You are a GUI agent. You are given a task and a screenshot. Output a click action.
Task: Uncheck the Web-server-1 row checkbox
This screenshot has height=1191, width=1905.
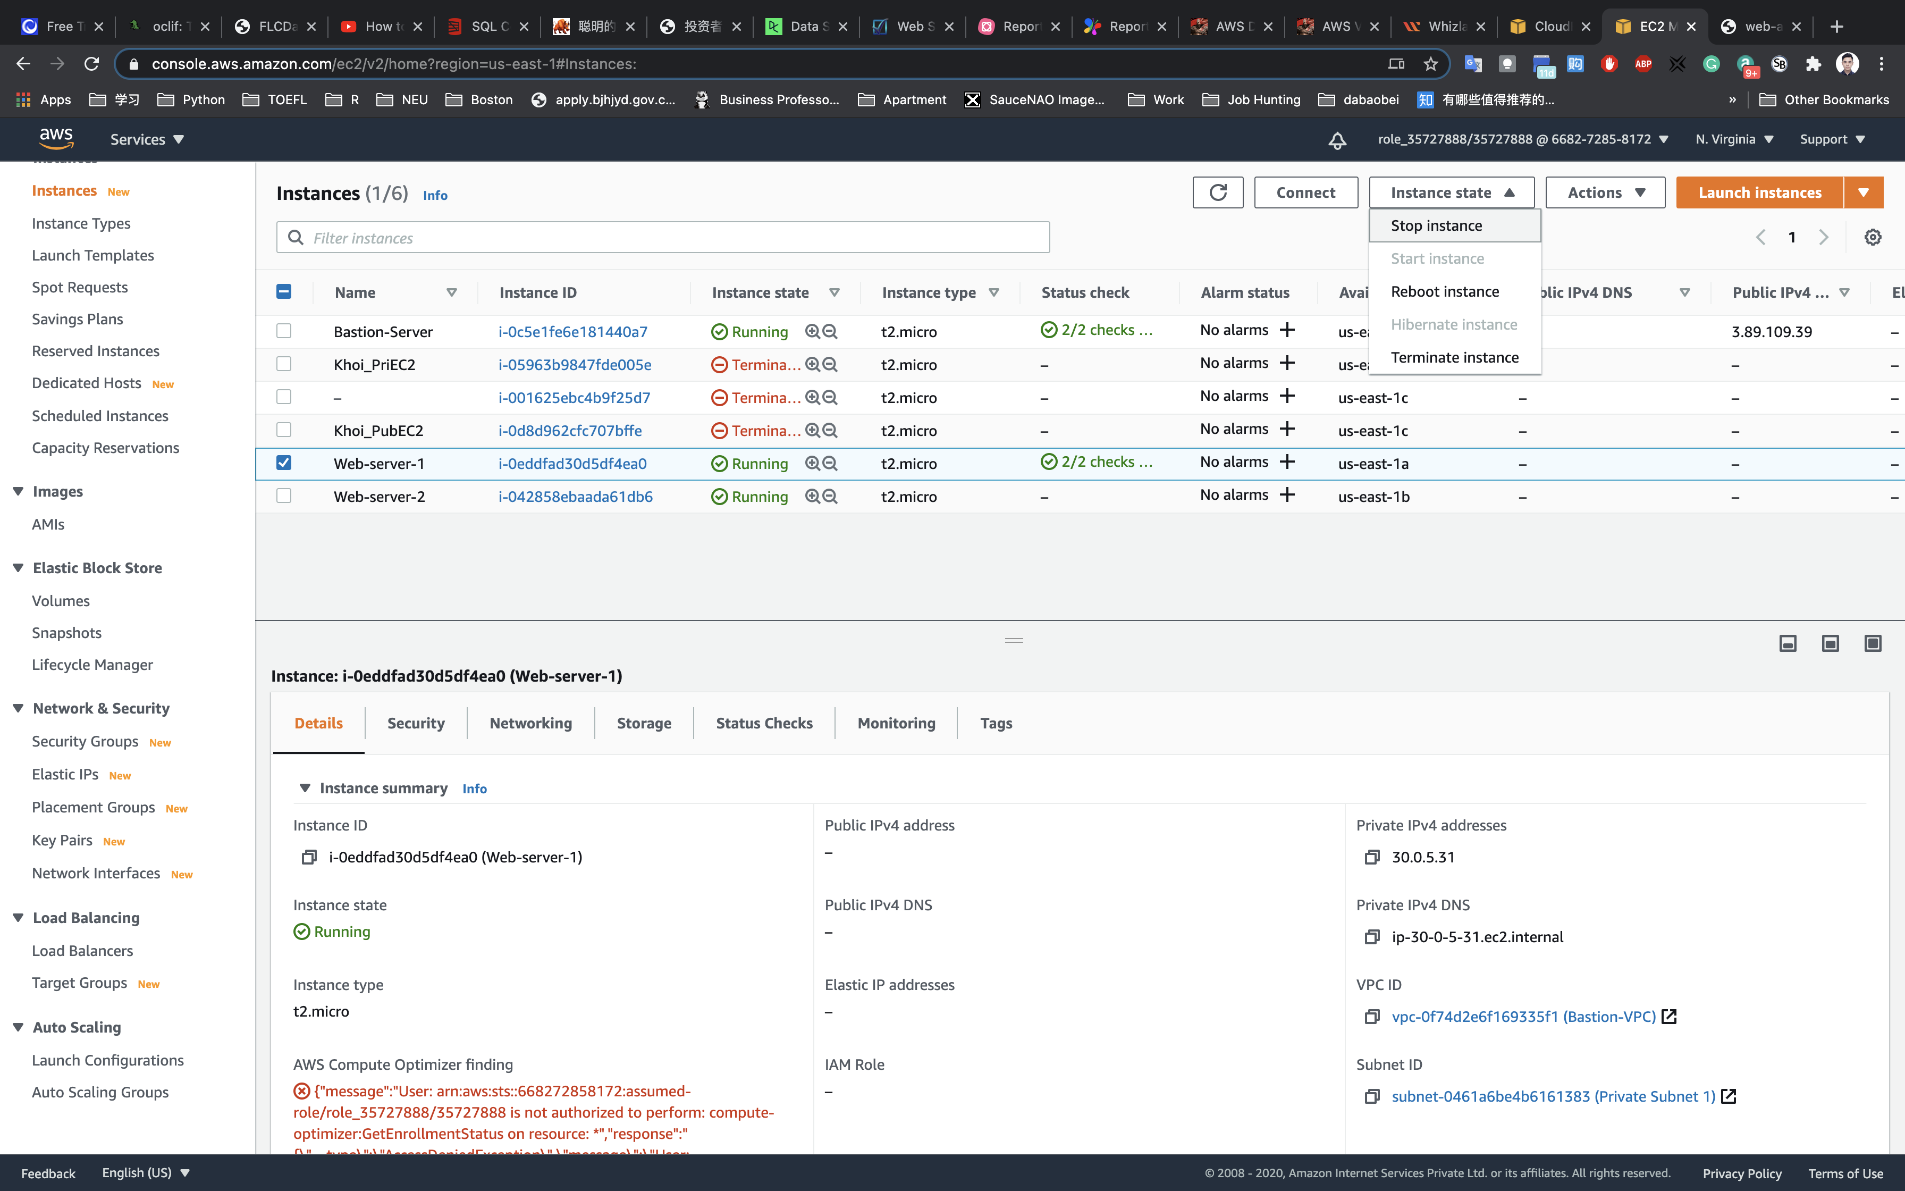[284, 463]
